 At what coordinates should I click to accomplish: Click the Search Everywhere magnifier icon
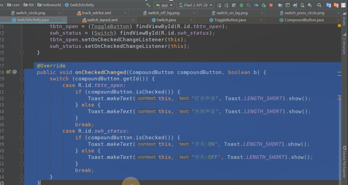(319, 5)
